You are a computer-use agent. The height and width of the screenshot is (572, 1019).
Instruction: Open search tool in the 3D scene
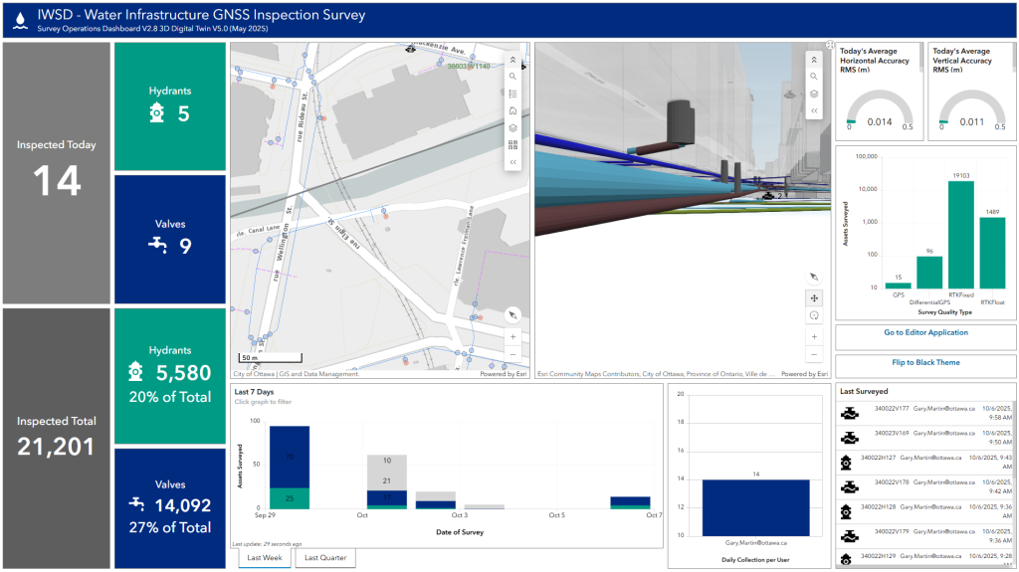coord(814,77)
